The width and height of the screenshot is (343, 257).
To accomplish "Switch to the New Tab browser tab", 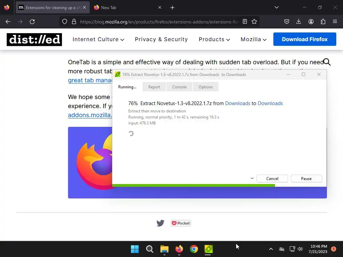I will pyautogui.click(x=127, y=7).
